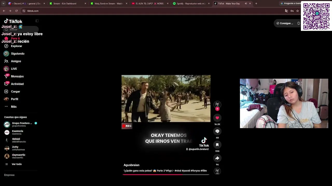Open a new browser tab
The width and height of the screenshot is (332, 186).
[256, 4]
